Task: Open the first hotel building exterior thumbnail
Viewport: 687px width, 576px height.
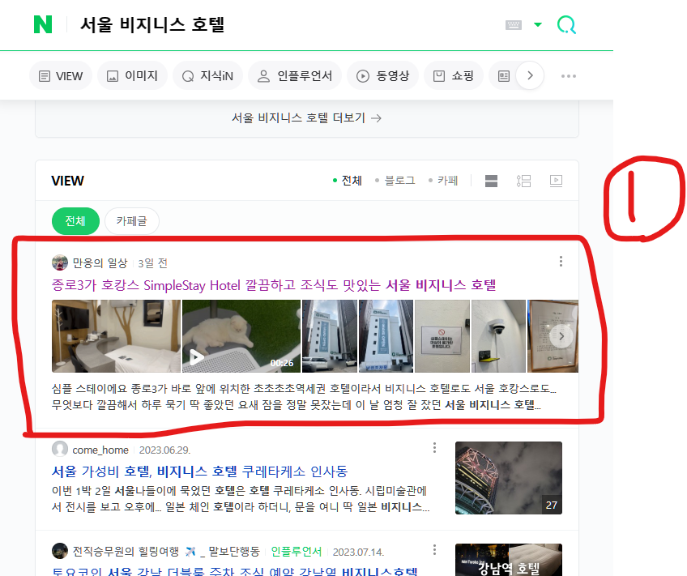Action: click(330, 336)
